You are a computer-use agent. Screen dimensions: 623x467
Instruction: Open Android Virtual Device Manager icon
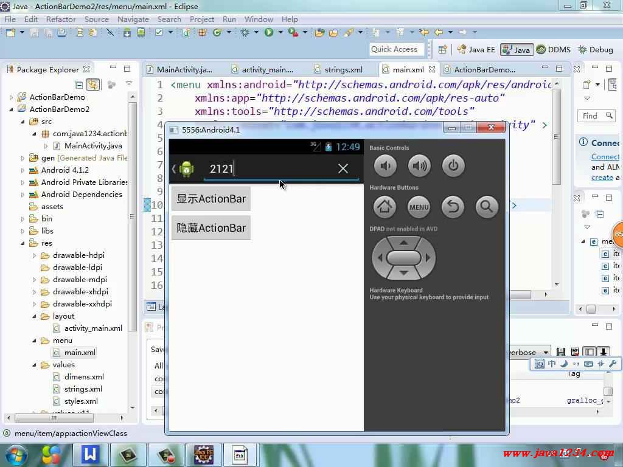click(141, 33)
